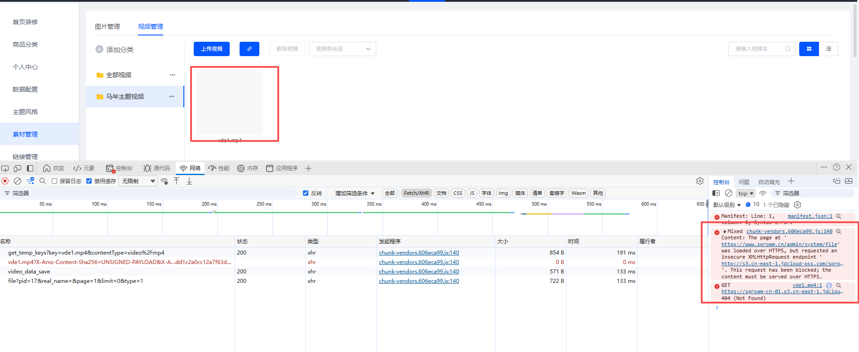This screenshot has width=859, height=352.
Task: Clear the network log
Action: (x=18, y=181)
